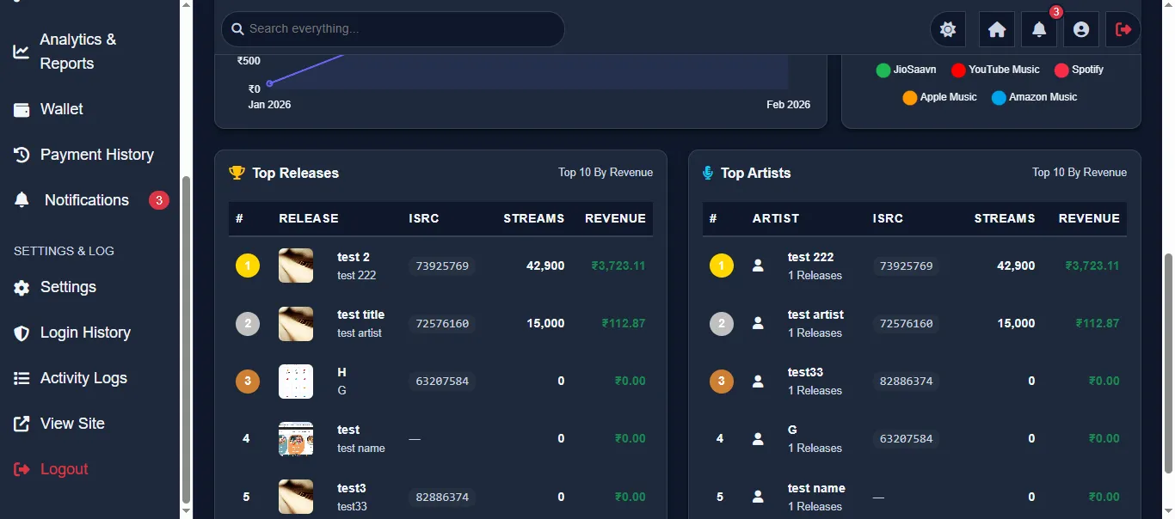This screenshot has width=1175, height=519.
Task: Click the Activity Logs list icon
Action: coord(22,378)
